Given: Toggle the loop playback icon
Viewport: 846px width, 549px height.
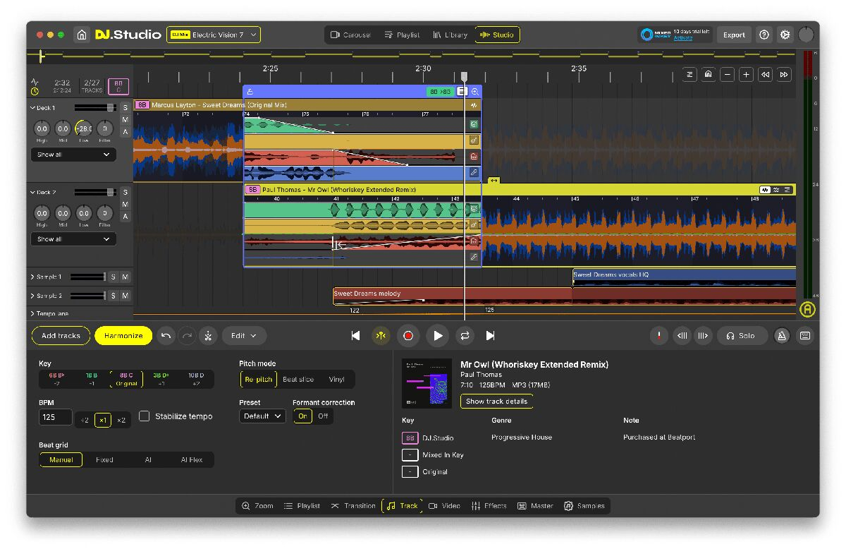Looking at the screenshot, I should pyautogui.click(x=464, y=336).
